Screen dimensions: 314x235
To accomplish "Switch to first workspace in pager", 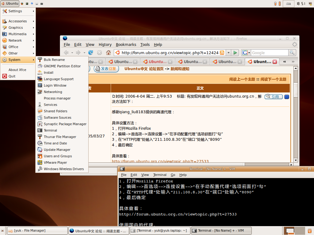I will tap(289, 231).
